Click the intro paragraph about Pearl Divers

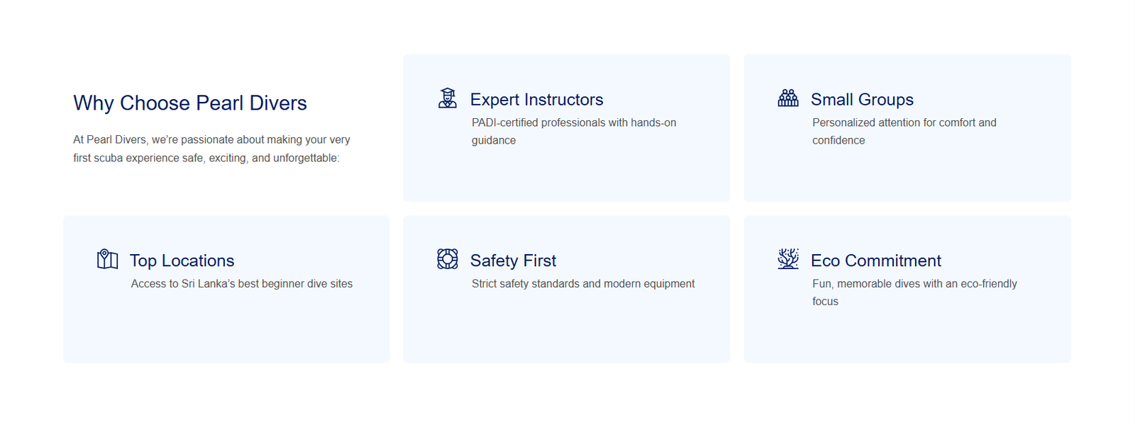pos(211,149)
